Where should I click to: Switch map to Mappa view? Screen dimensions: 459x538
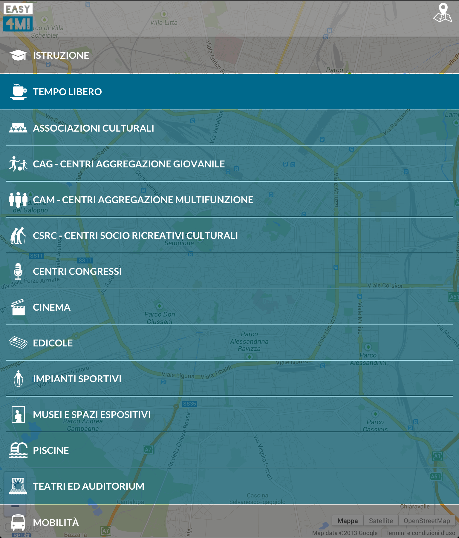348,521
